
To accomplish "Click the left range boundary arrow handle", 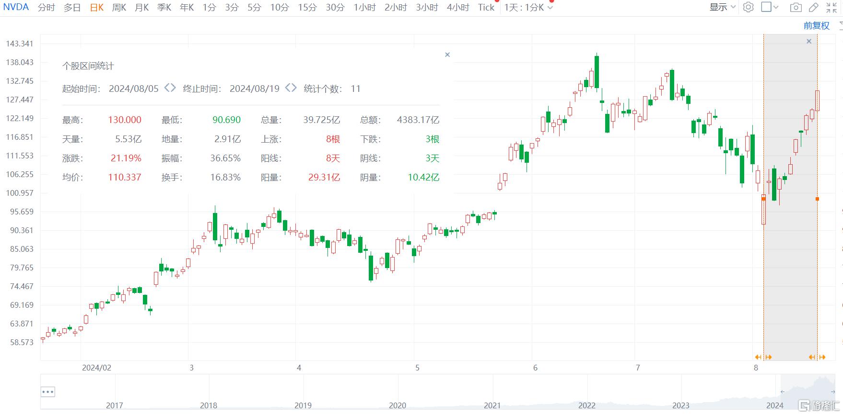I will (763, 357).
